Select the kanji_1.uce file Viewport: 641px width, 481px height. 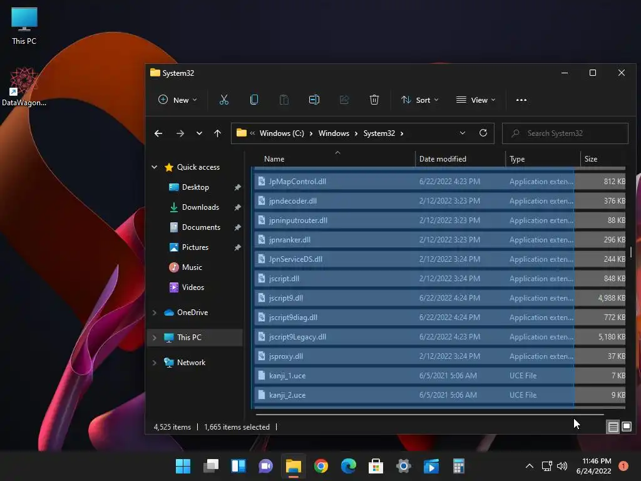(x=439, y=376)
